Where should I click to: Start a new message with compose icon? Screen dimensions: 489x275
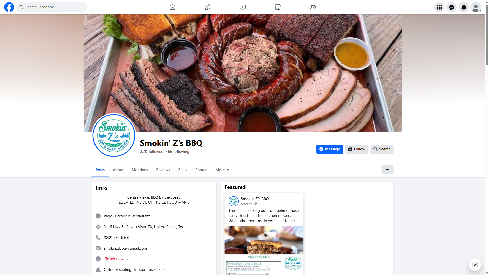475,265
